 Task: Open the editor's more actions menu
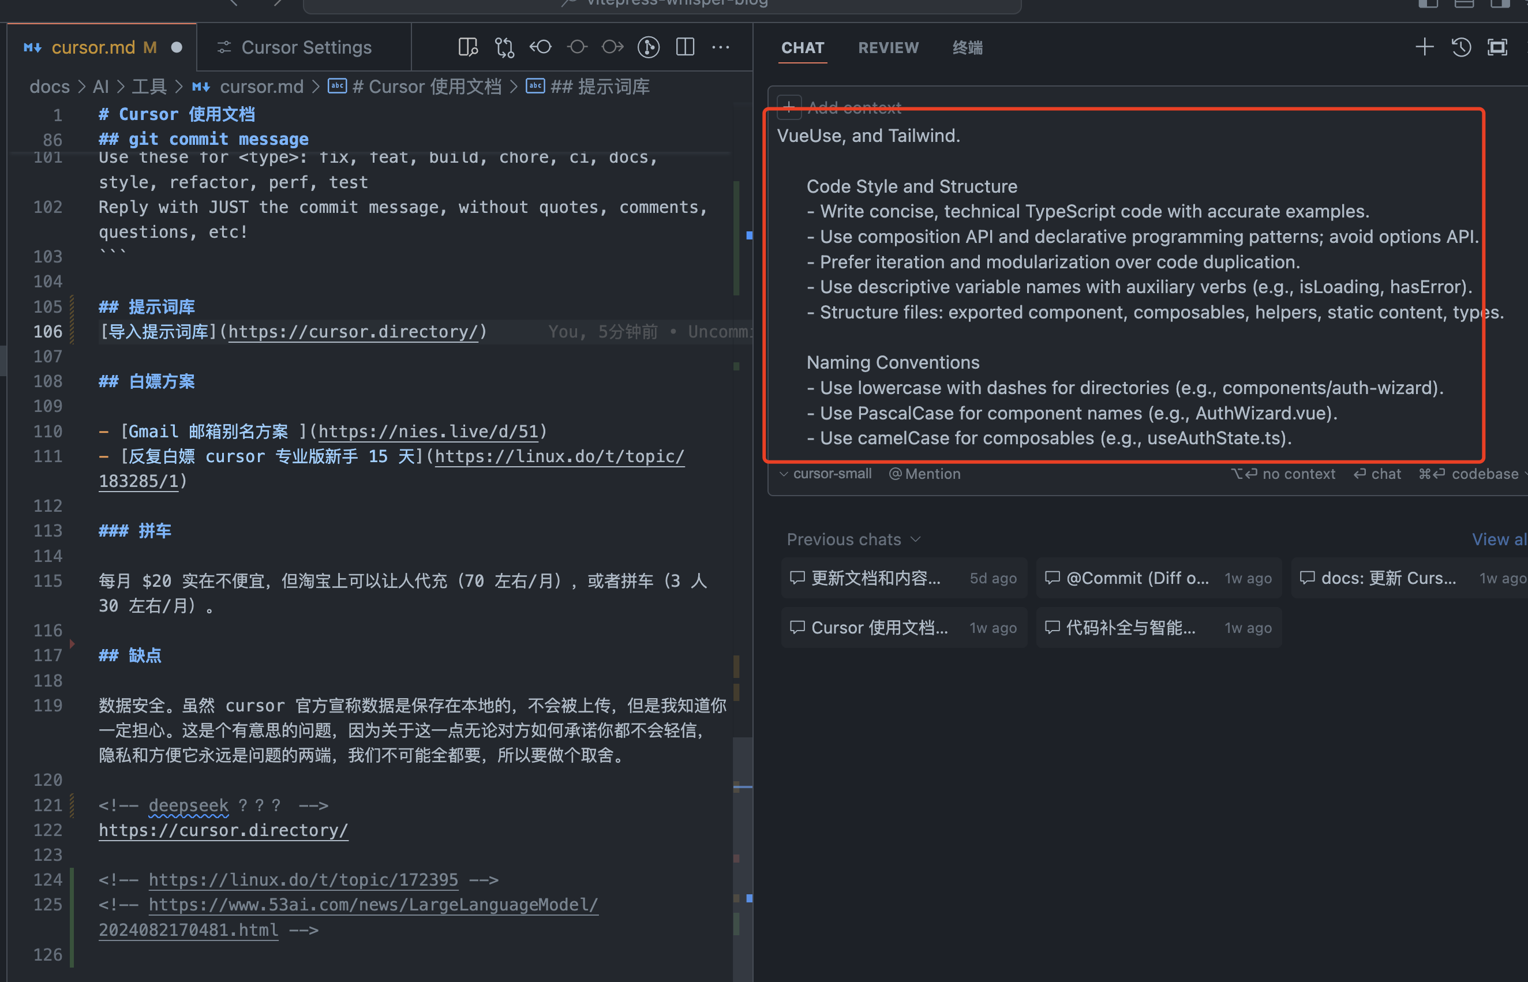pos(721,47)
